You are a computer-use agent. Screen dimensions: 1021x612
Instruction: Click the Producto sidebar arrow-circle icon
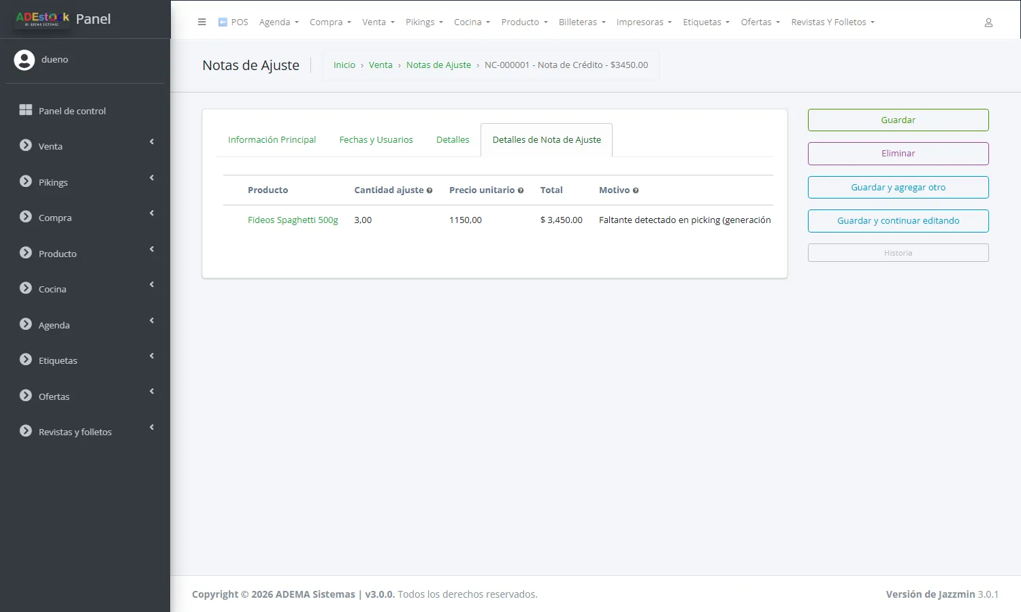pos(26,253)
